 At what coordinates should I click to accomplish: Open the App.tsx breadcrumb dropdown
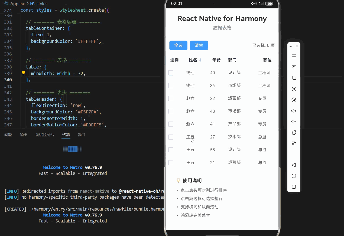coord(17,4)
